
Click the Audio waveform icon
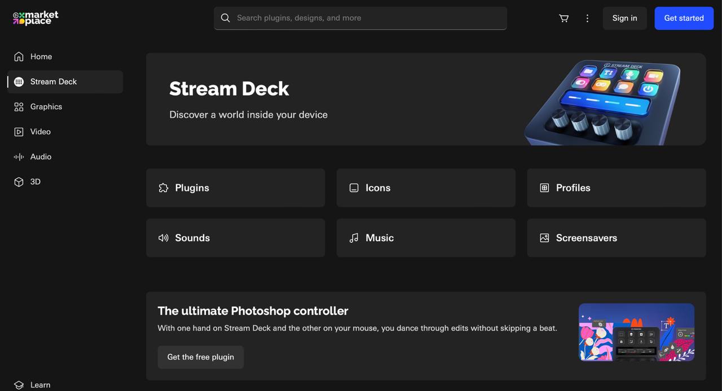tap(19, 157)
